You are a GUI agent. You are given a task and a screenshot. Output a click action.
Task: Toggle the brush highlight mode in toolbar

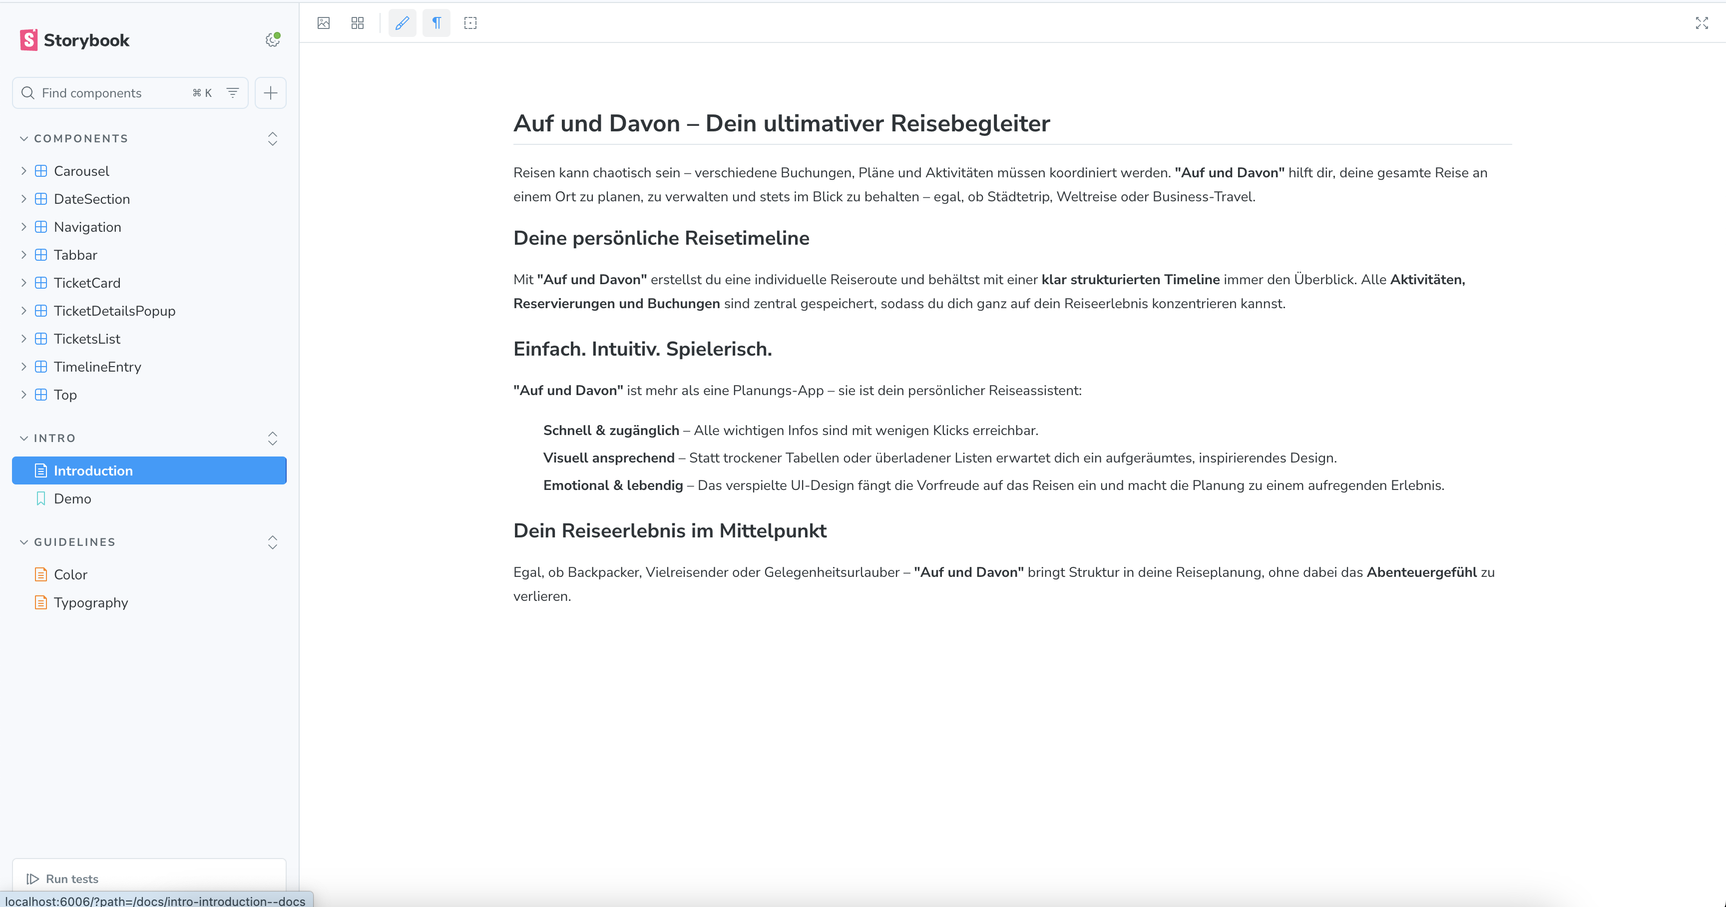pyautogui.click(x=402, y=23)
